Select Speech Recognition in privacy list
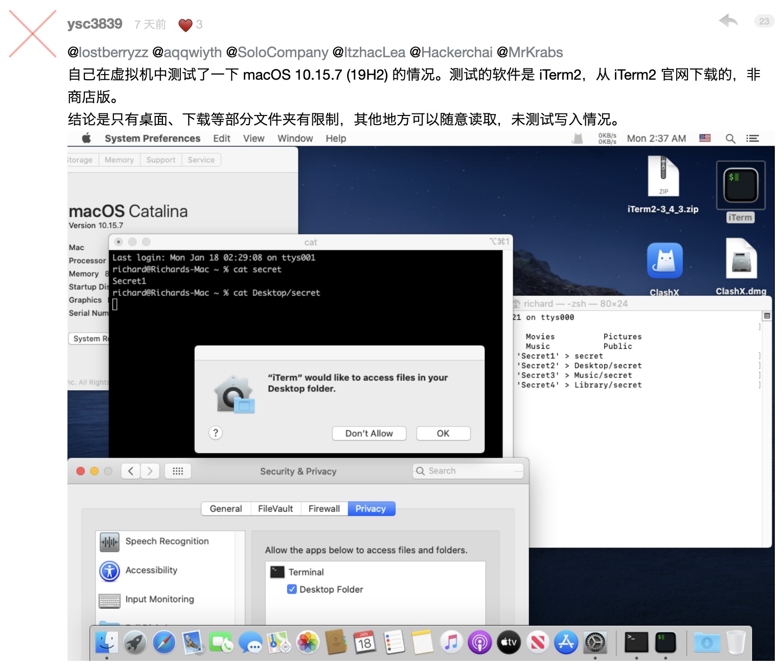 coord(166,541)
